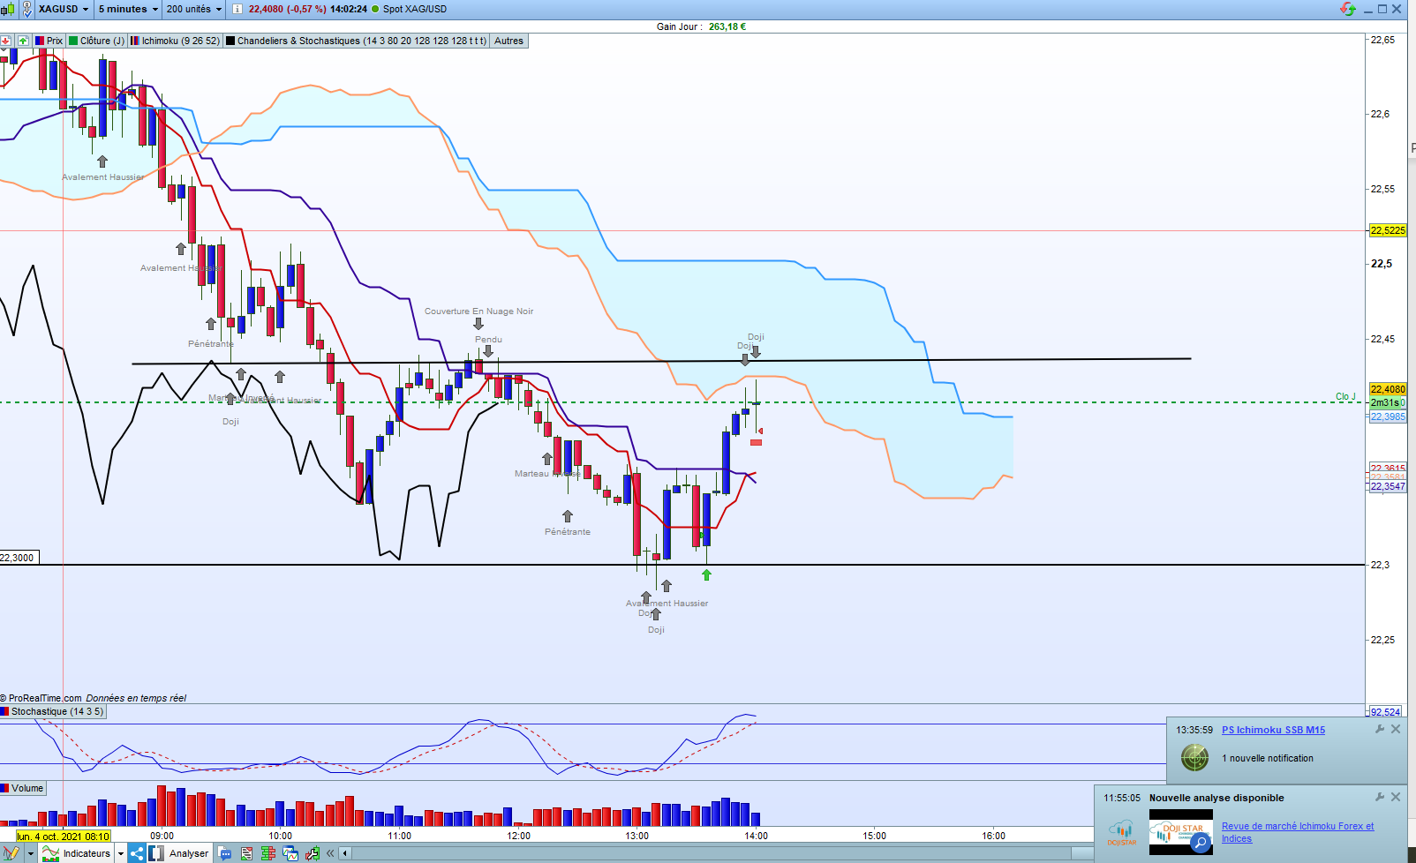
Task: Click the blue share icon
Action: point(137,853)
